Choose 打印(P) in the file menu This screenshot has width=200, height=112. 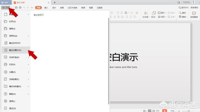point(16,64)
